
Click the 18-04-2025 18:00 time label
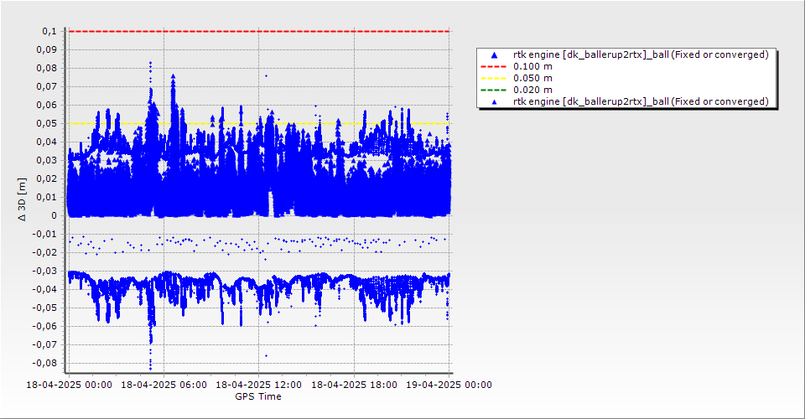coord(354,385)
